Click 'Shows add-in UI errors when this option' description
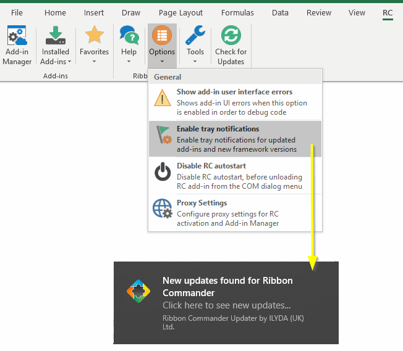Screen dimensions: 403x351 point(242,103)
